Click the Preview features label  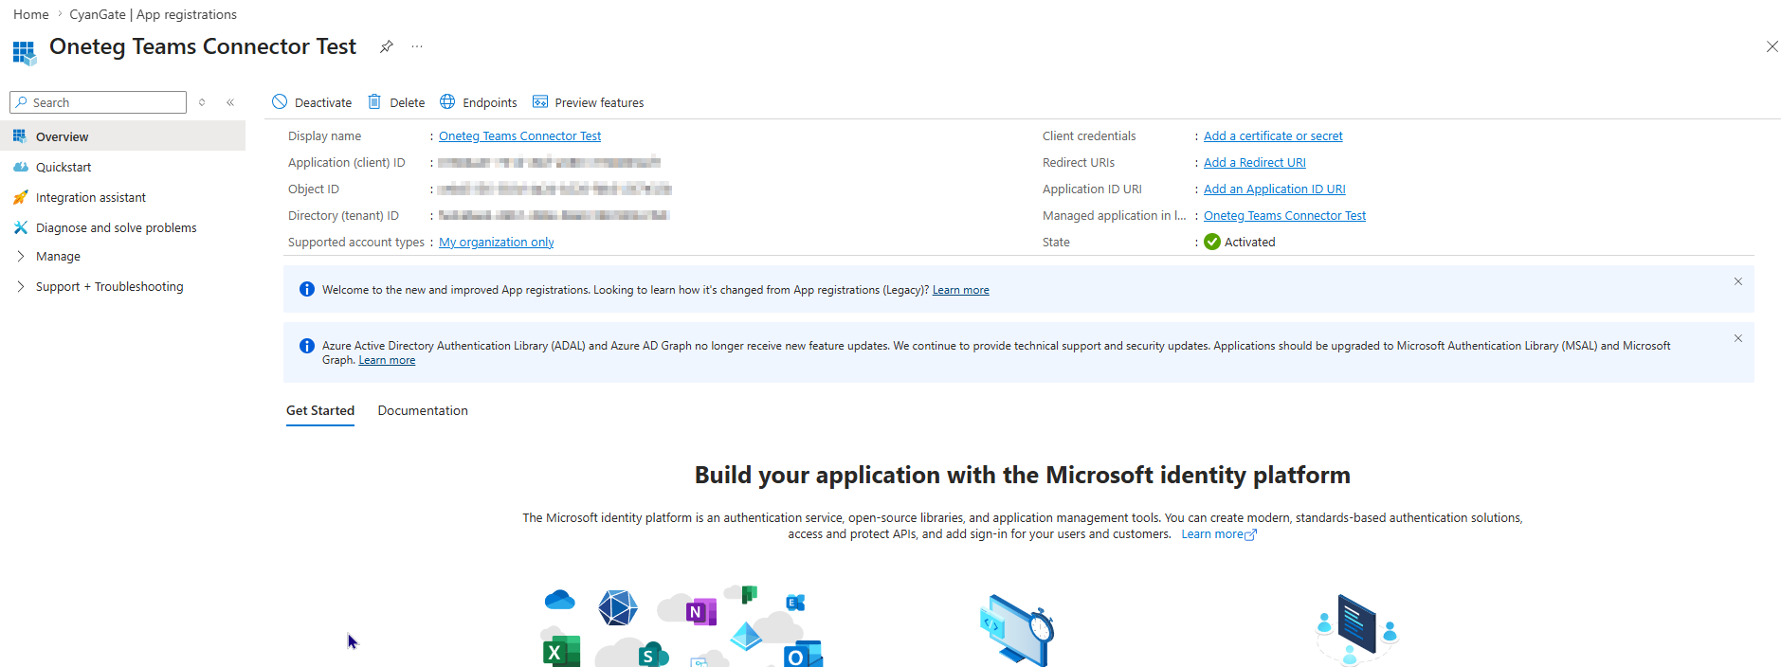pos(599,102)
